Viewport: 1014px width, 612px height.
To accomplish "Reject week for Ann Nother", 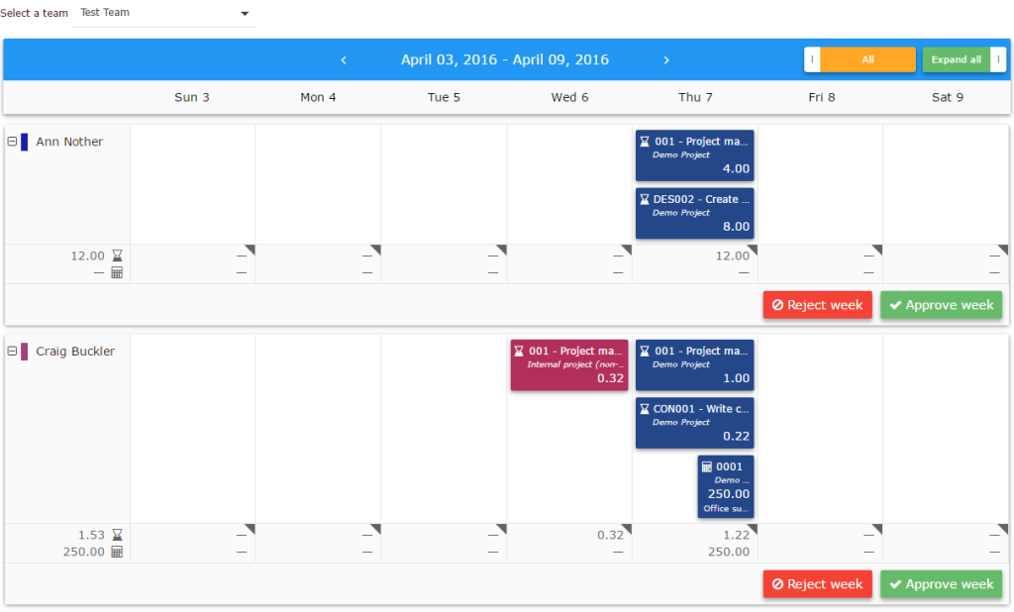I will click(x=817, y=305).
